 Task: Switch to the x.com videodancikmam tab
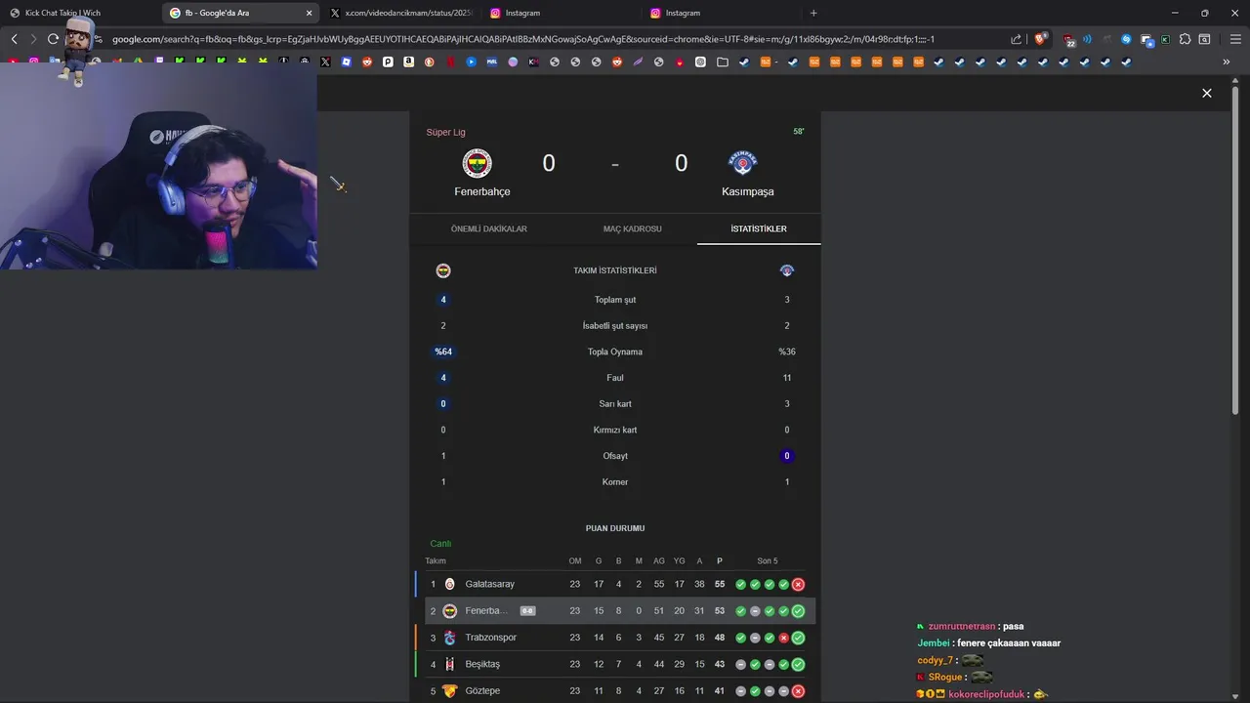(400, 13)
